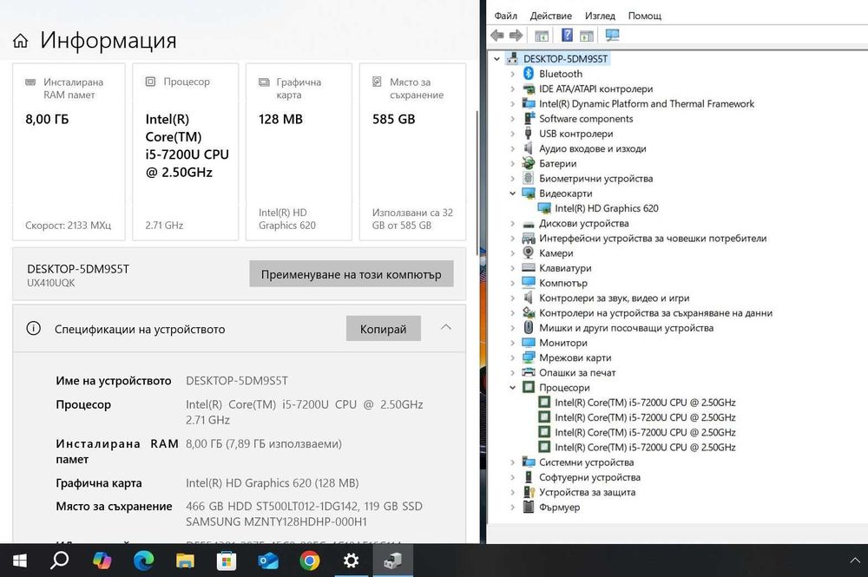The width and height of the screenshot is (868, 577).
Task: Click the show/hide console tree toolbar icon
Action: tap(542, 36)
